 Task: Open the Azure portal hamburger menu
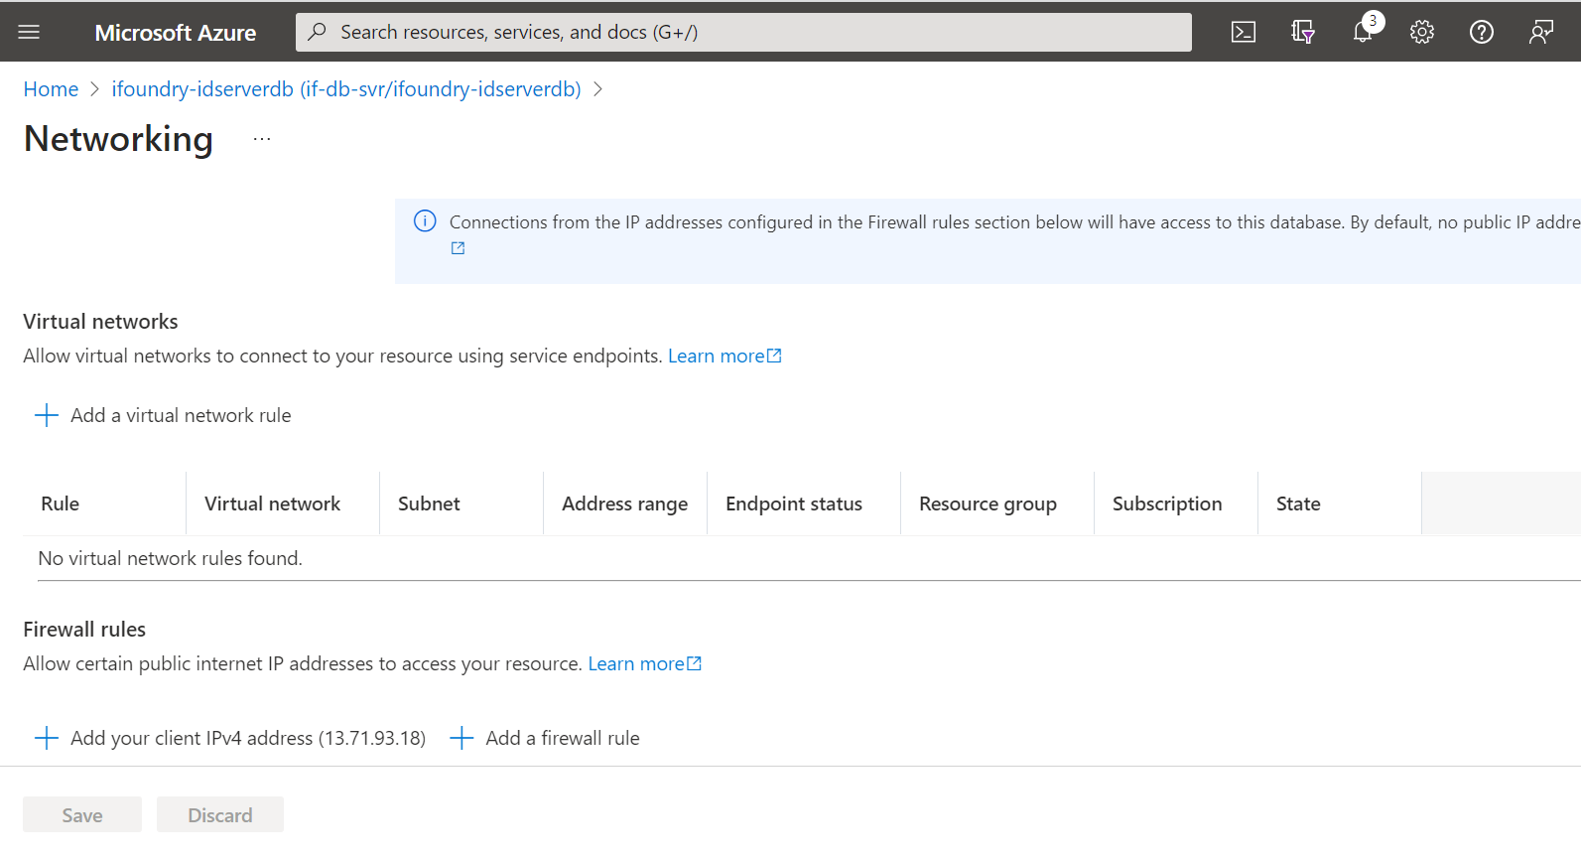coord(29,32)
